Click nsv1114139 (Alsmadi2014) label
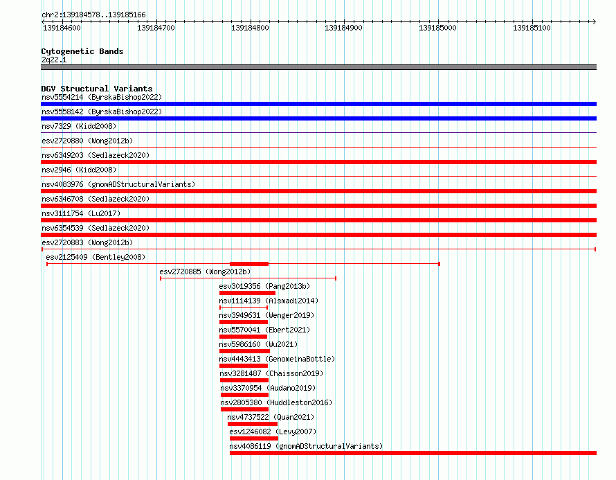Screen dimensions: 616x480 (x=269, y=301)
